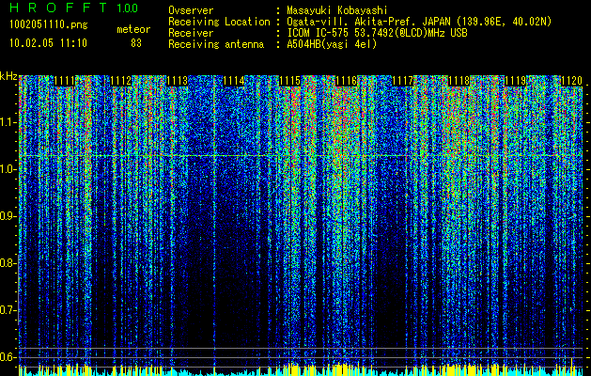
Task: Click the 1111 time marker
Action: point(65,81)
